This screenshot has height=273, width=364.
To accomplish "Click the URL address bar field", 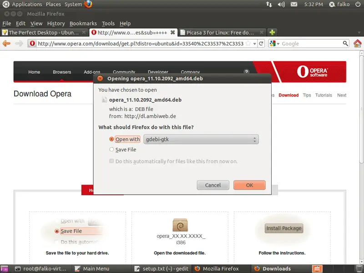I will (x=140, y=44).
